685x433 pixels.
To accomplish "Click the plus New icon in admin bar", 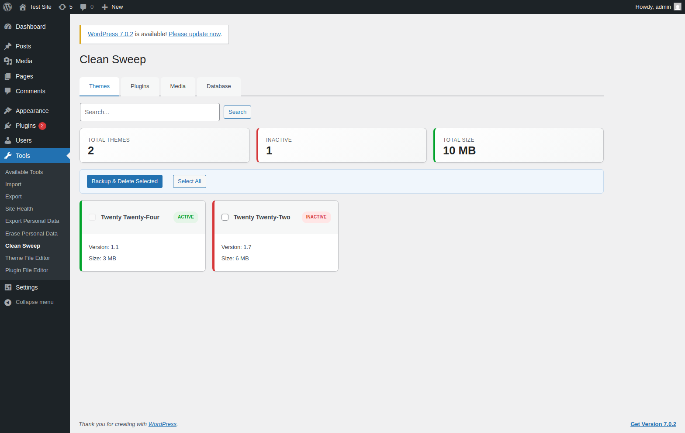I will click(104, 7).
